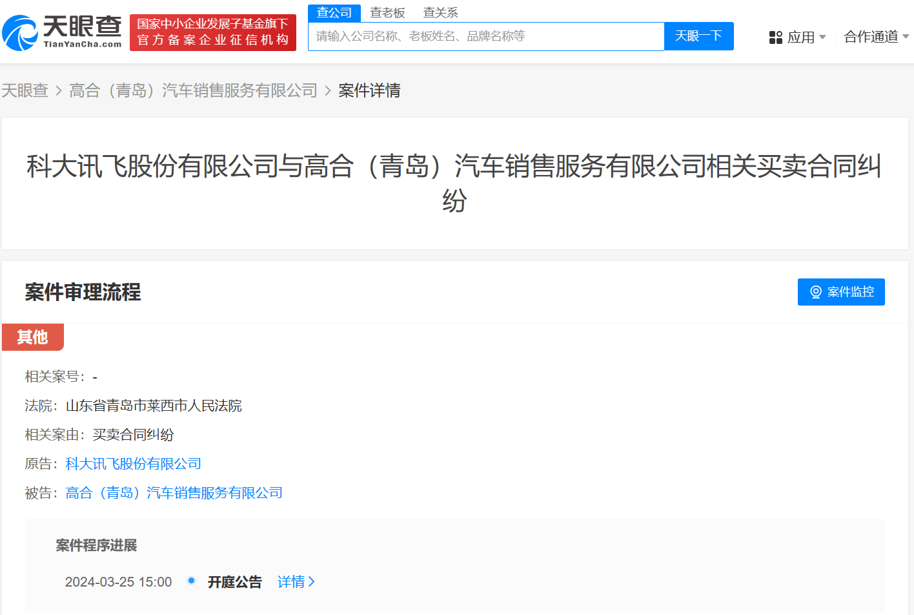Click the blue timeline dot for 开庭公告
This screenshot has width=914, height=615.
coord(191,581)
